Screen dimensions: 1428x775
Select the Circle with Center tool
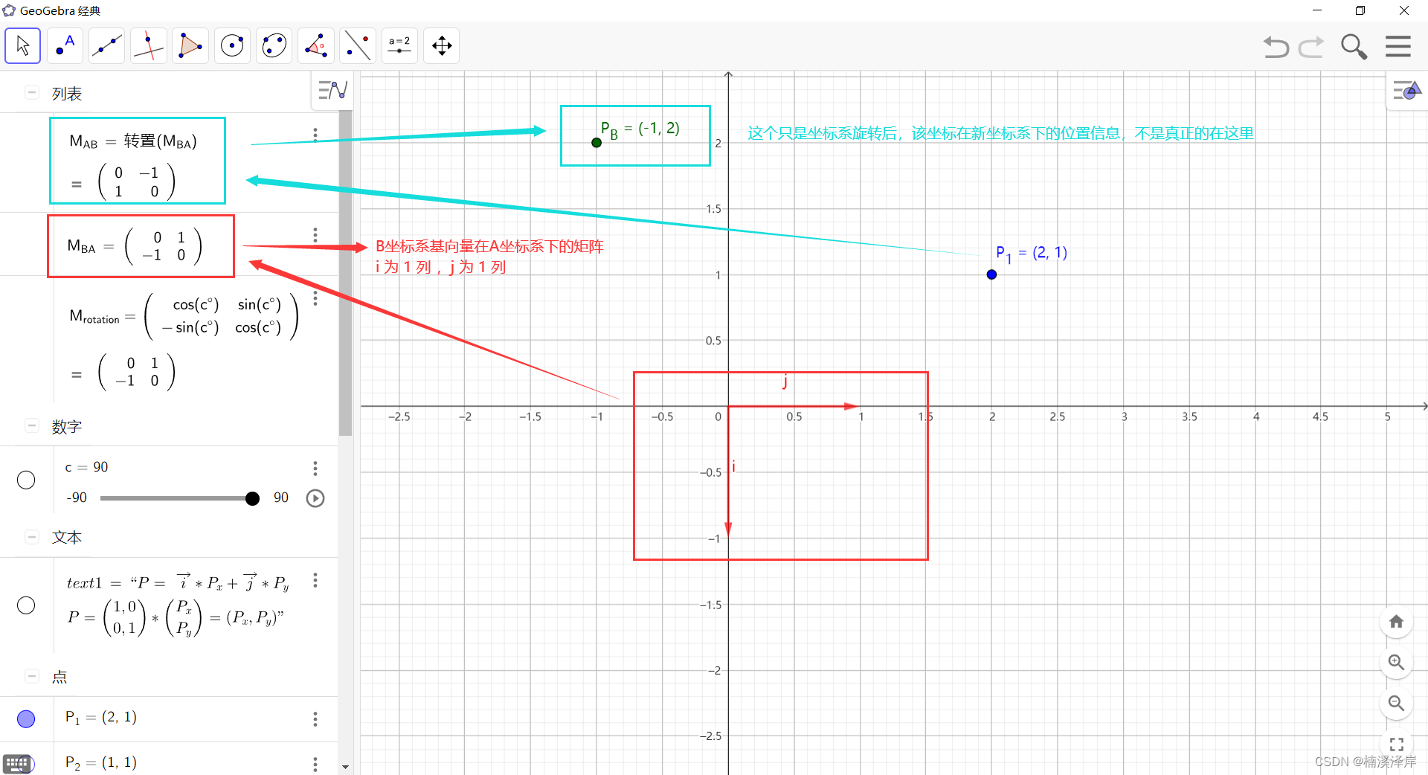232,45
